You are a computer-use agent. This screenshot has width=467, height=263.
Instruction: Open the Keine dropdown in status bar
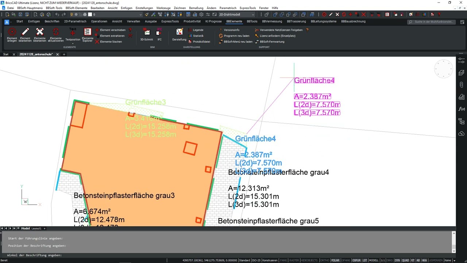click(x=448, y=260)
